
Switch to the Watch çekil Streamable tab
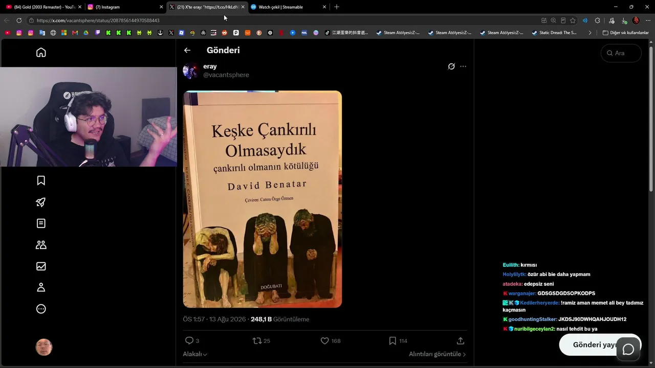[x=288, y=7]
